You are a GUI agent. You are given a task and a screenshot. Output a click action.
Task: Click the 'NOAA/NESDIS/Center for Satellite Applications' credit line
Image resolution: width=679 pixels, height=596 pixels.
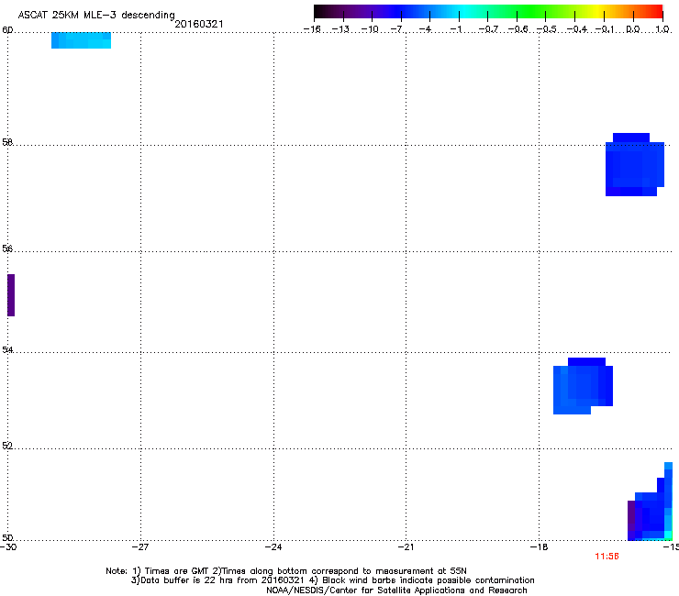pyautogui.click(x=396, y=590)
